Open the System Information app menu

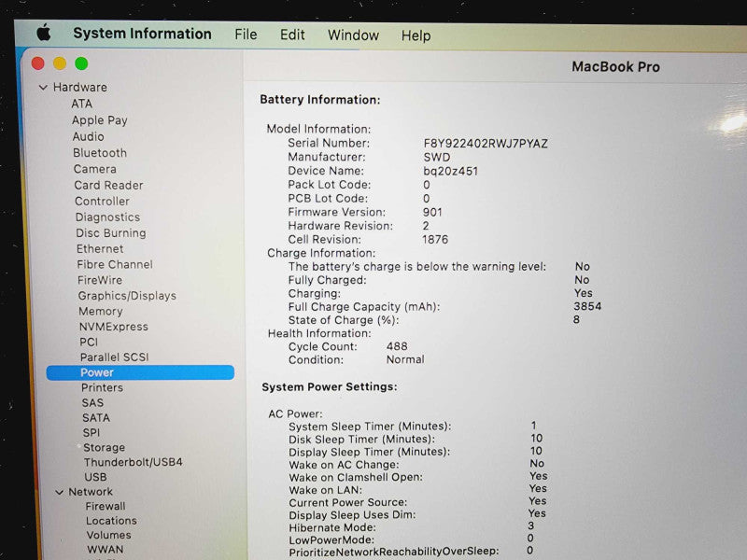[142, 34]
